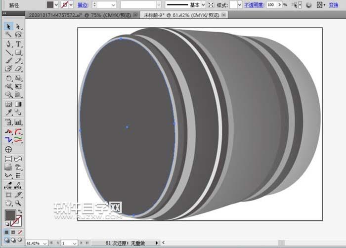Choose the Zoom magnifier tool
The image size is (346, 248).
[x=18, y=203]
